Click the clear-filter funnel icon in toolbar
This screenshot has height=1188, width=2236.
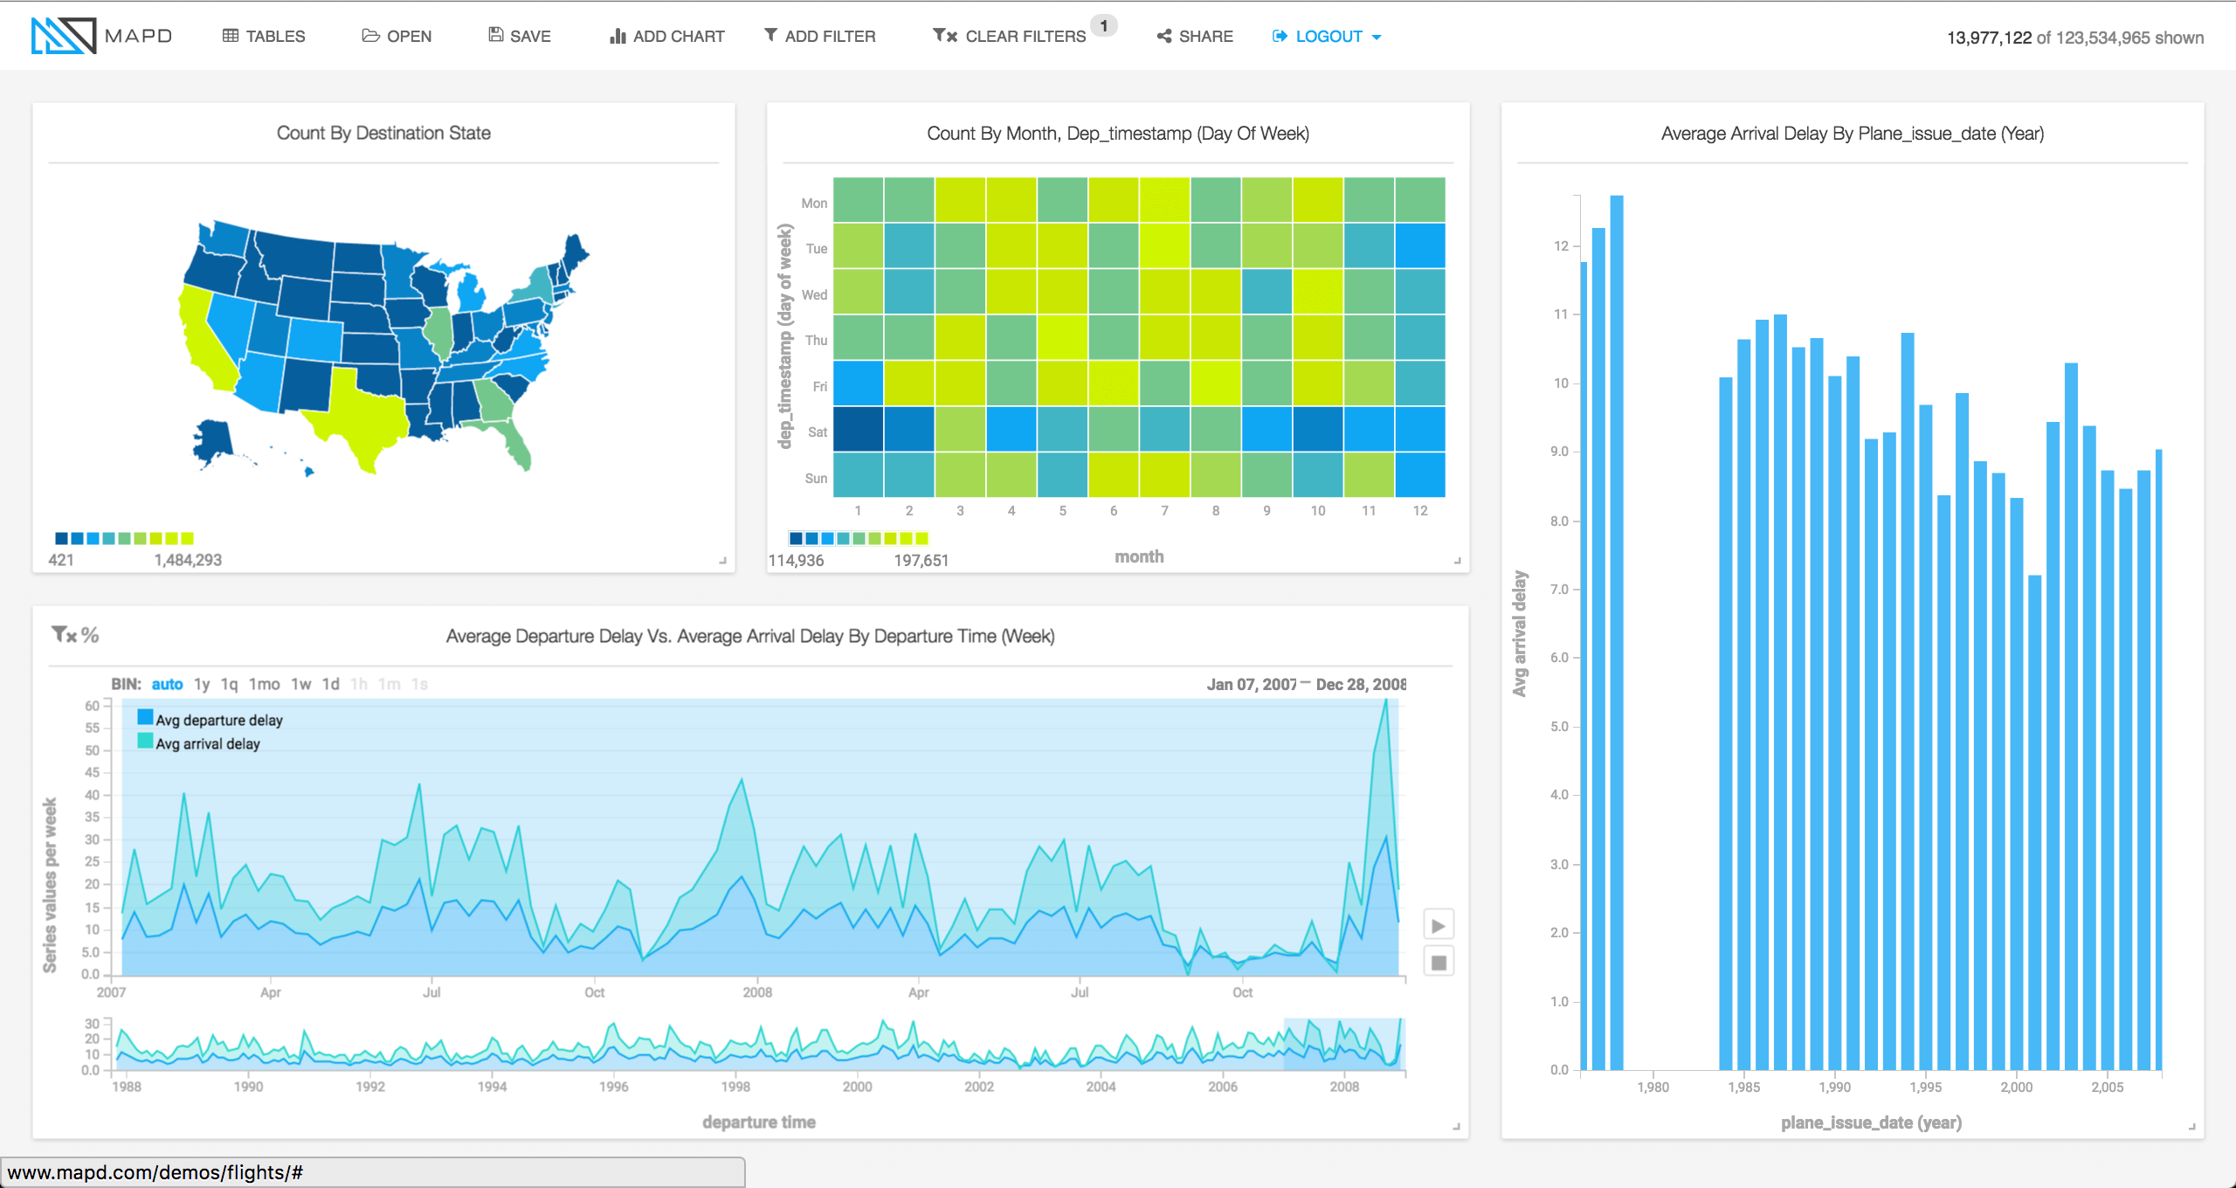point(945,35)
